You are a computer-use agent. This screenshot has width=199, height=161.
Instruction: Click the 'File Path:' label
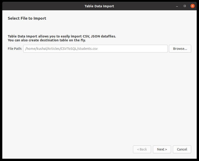(15, 49)
